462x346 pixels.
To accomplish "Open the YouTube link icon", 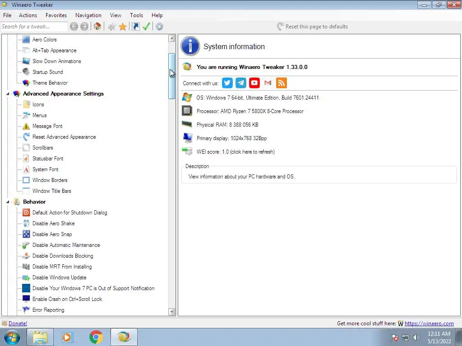I will [254, 83].
